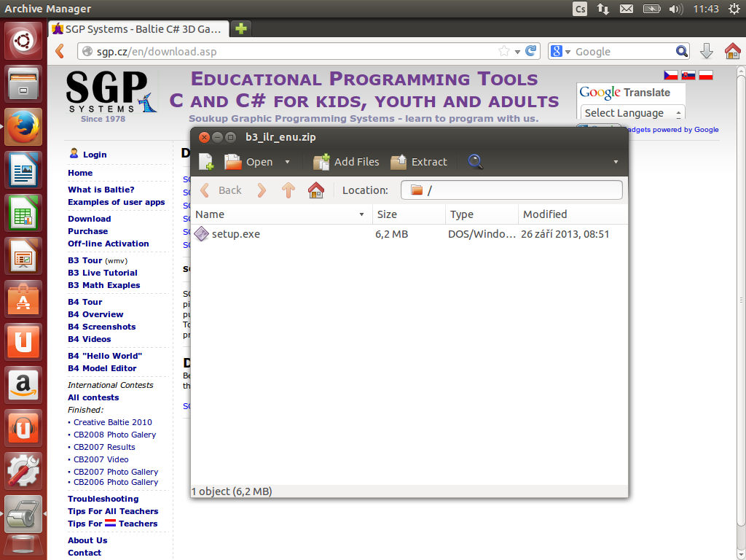746x560 pixels.
Task: Expand the Open button dropdown arrow
Action: (x=287, y=162)
